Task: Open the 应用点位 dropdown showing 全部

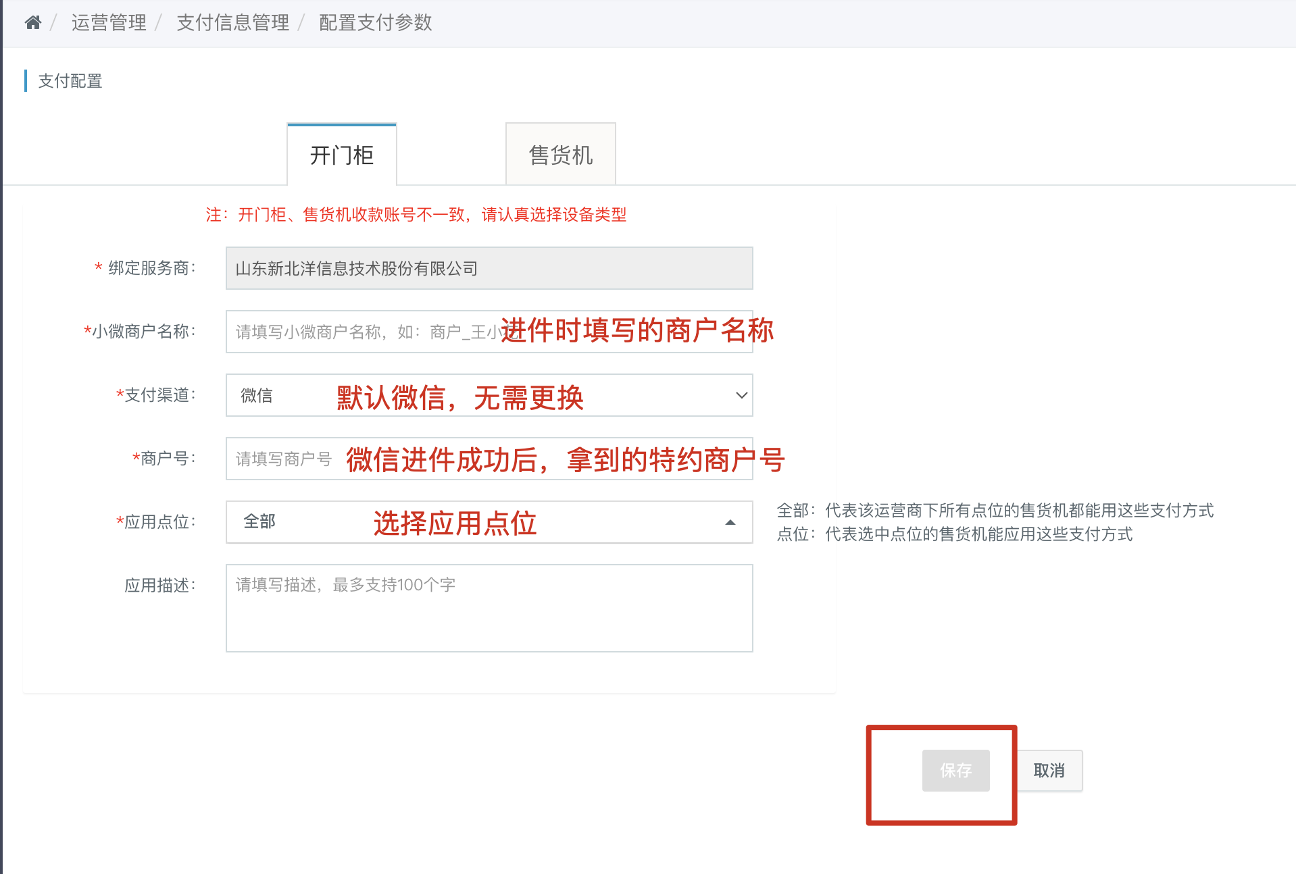Action: click(x=489, y=522)
